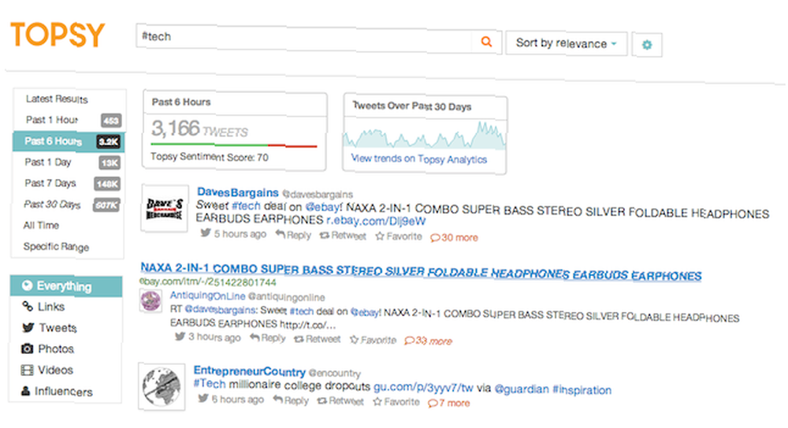The height and width of the screenshot is (428, 788).
Task: Select the Past 1 Hour filter
Action: coord(69,120)
